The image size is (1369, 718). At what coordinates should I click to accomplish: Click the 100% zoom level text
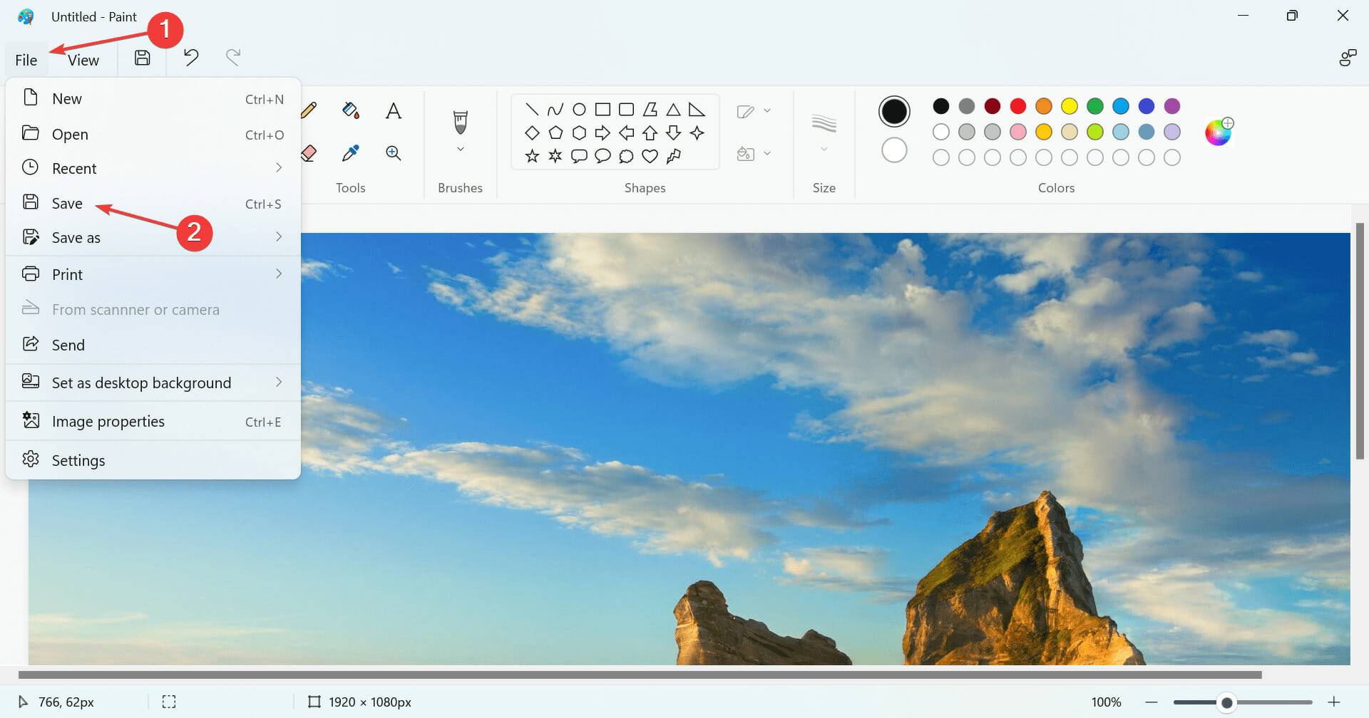[1106, 702]
